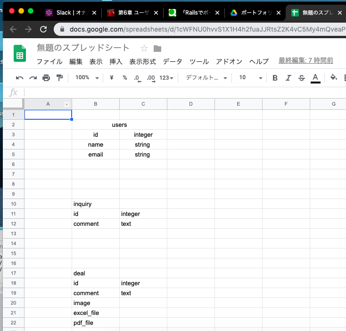
Task: Select the integer cell in row 3
Action: tap(143, 134)
